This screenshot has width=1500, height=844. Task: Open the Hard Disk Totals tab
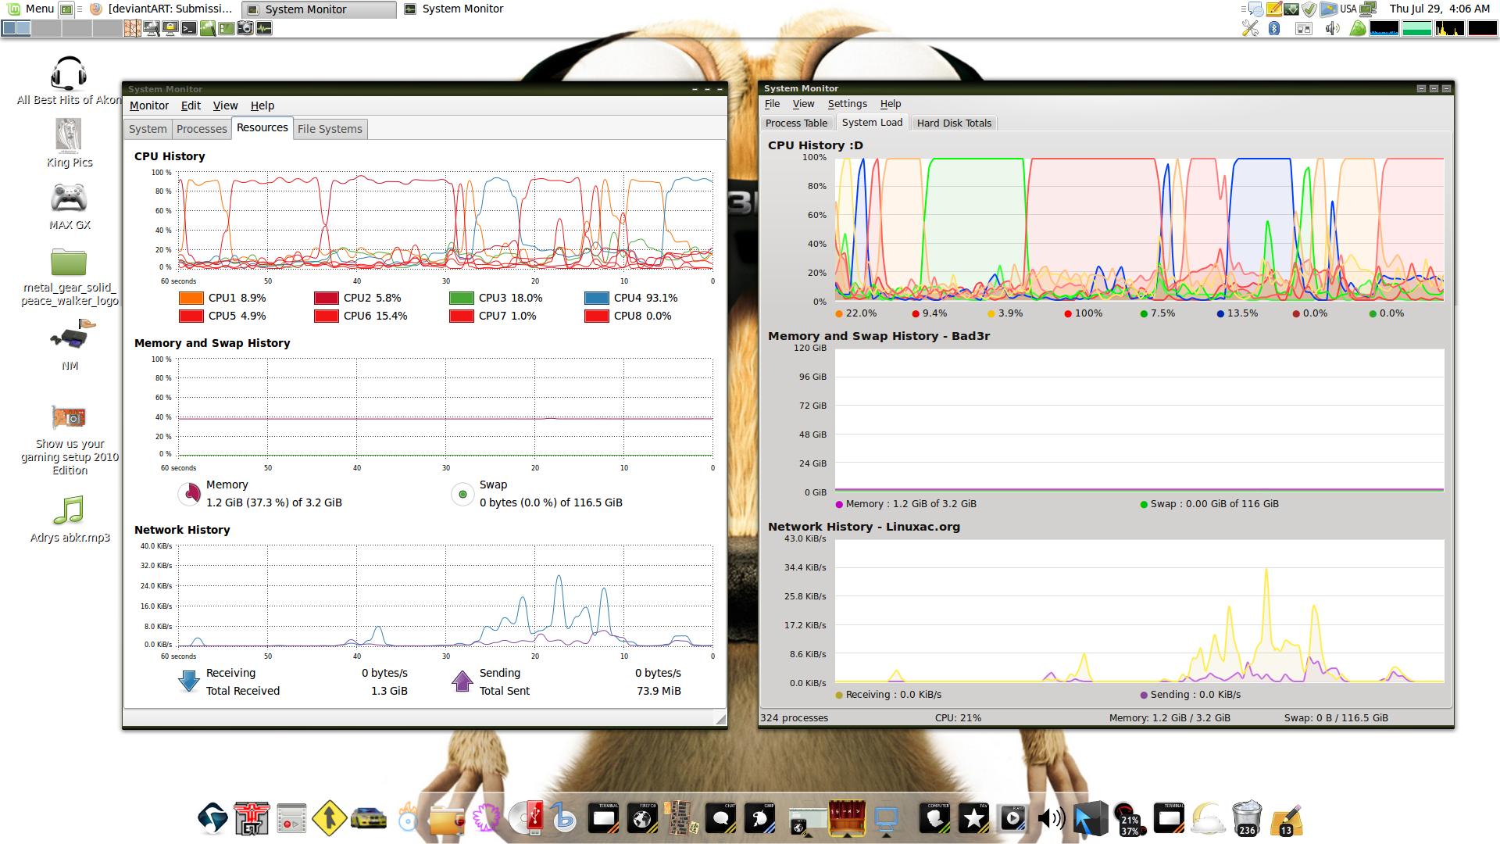[953, 123]
